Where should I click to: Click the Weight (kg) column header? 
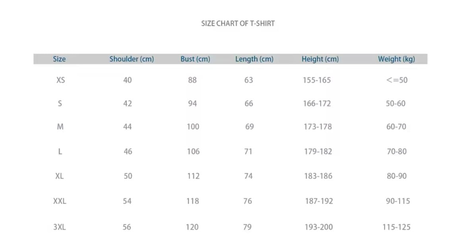coord(396,59)
